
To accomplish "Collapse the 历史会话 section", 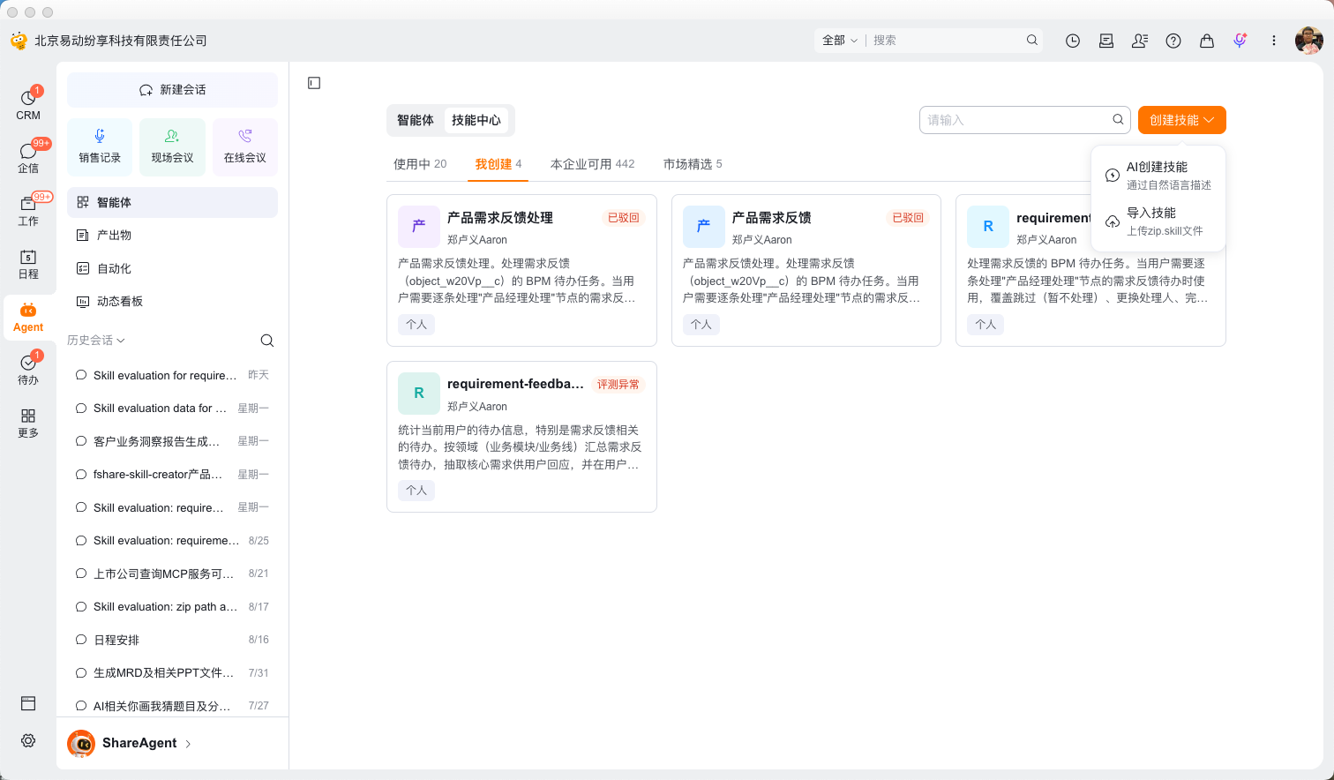I will tap(96, 341).
